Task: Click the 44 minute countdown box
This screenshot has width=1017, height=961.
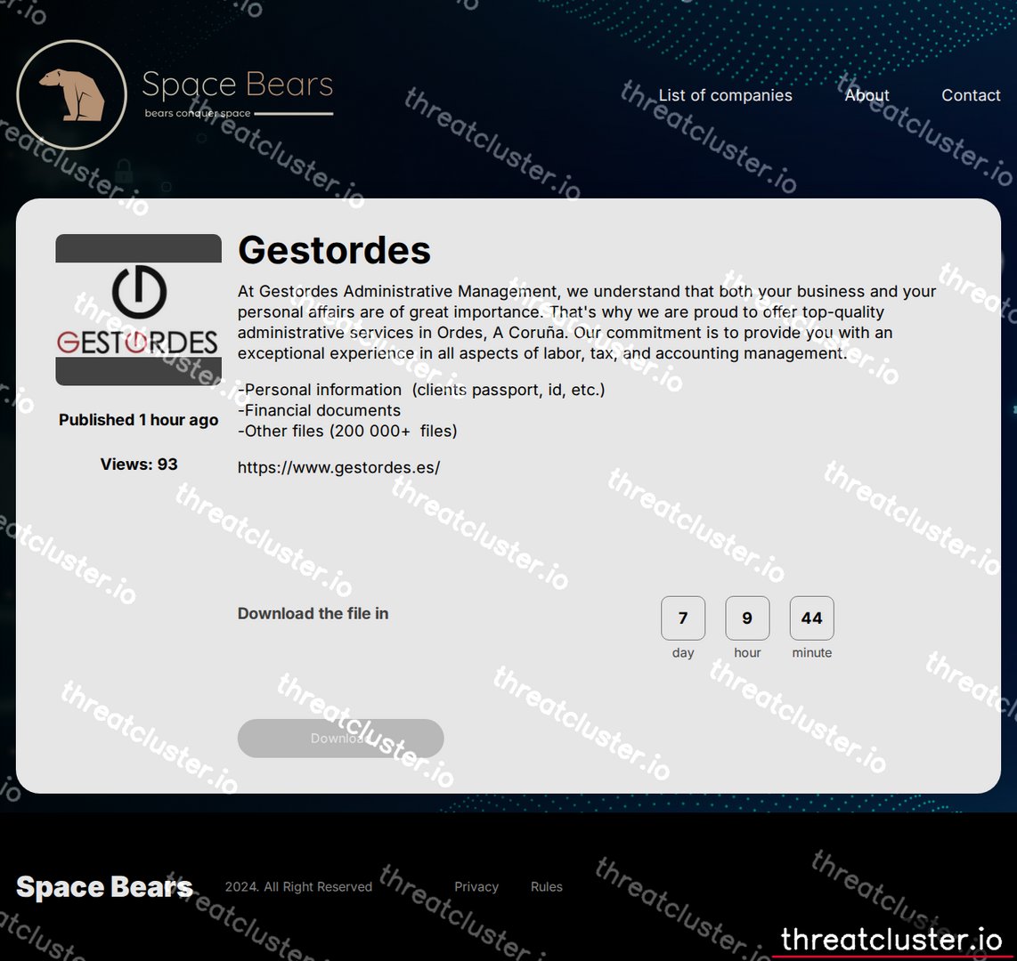Action: pos(811,618)
